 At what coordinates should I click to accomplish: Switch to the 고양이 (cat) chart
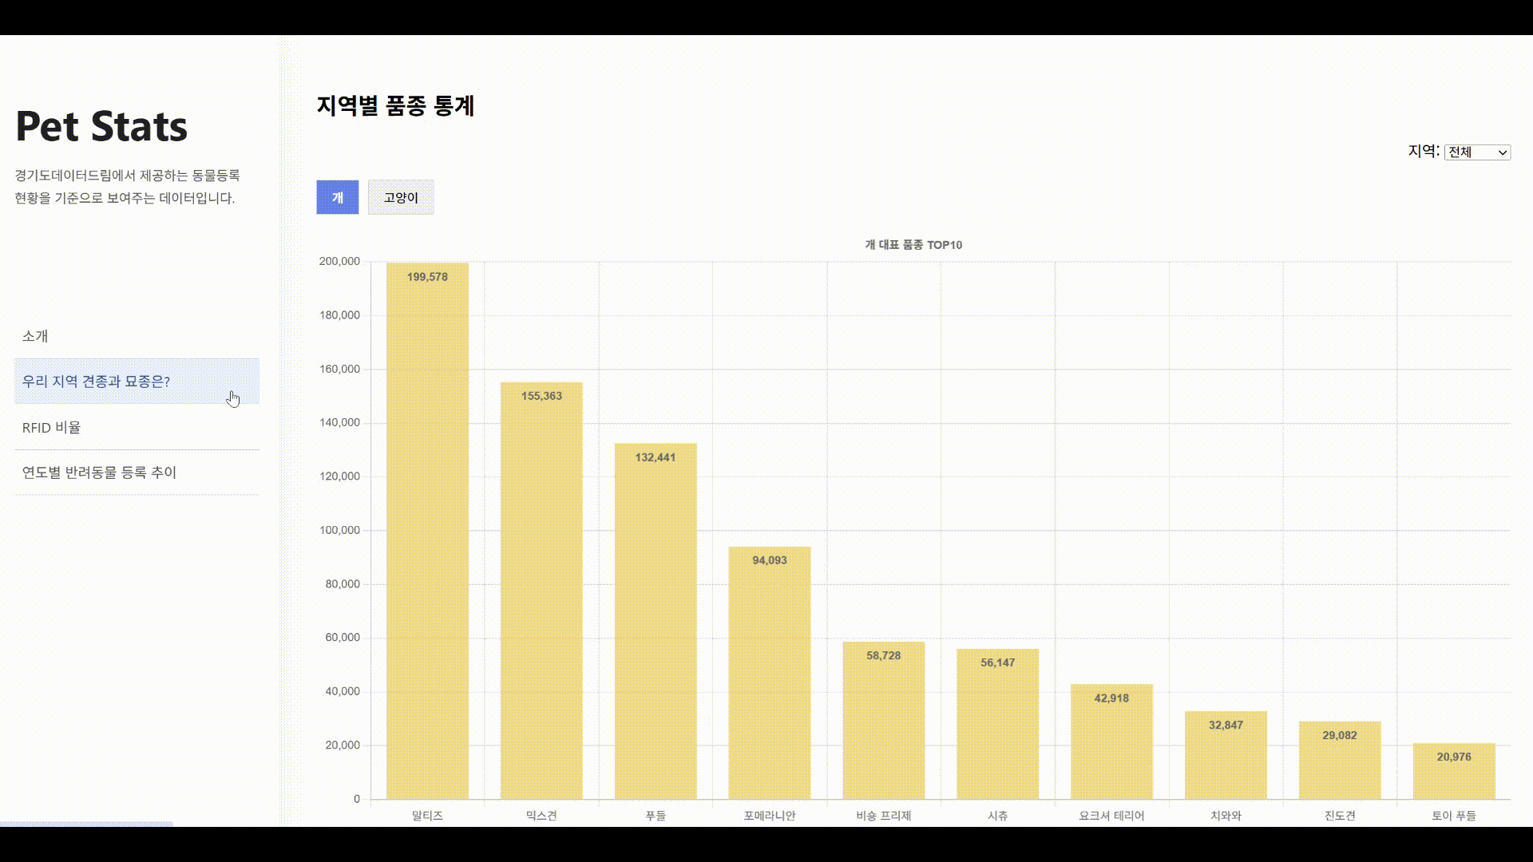[x=401, y=197]
